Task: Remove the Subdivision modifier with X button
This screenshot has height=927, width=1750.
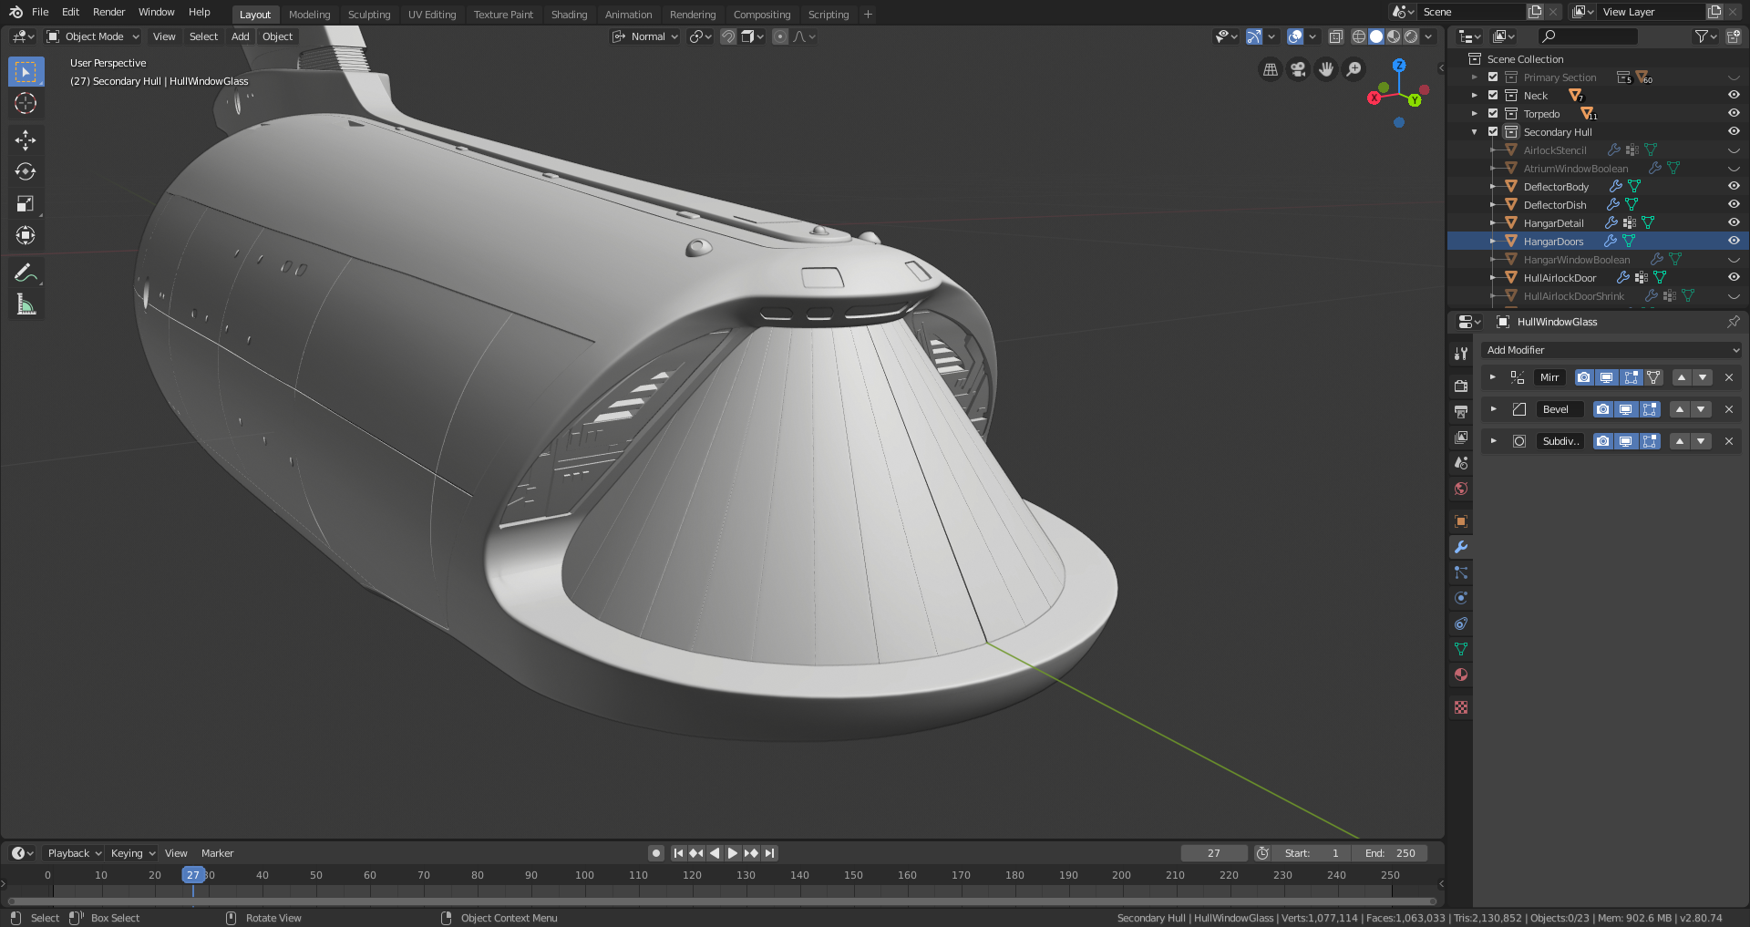Action: click(1729, 441)
